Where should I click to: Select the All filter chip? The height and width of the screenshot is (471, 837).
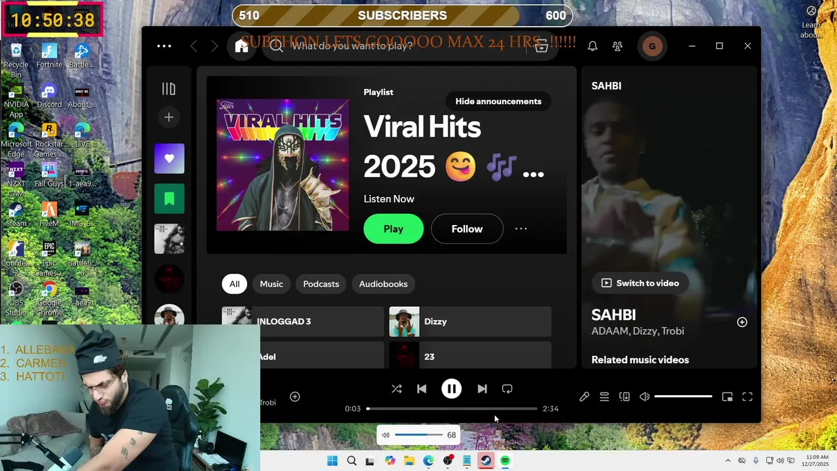[x=234, y=284]
